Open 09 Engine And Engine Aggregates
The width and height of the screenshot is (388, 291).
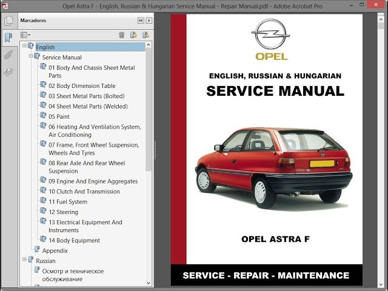[93, 181]
